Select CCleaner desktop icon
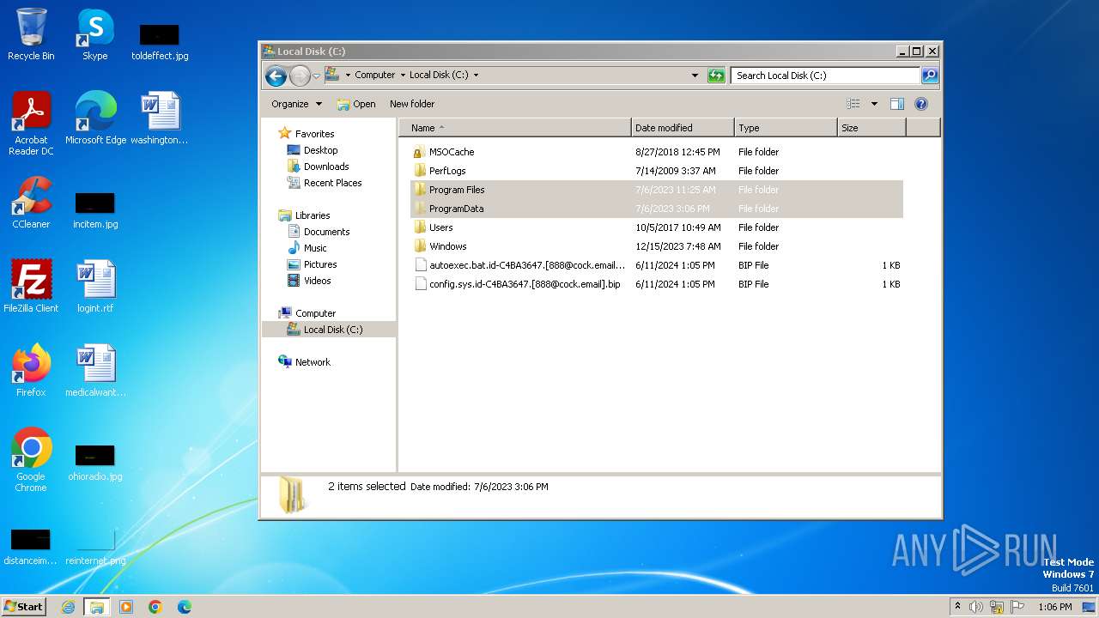 click(31, 203)
